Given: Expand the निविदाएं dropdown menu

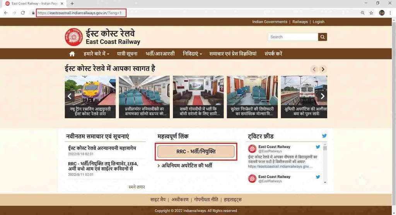Looking at the screenshot, I should click(x=192, y=54).
